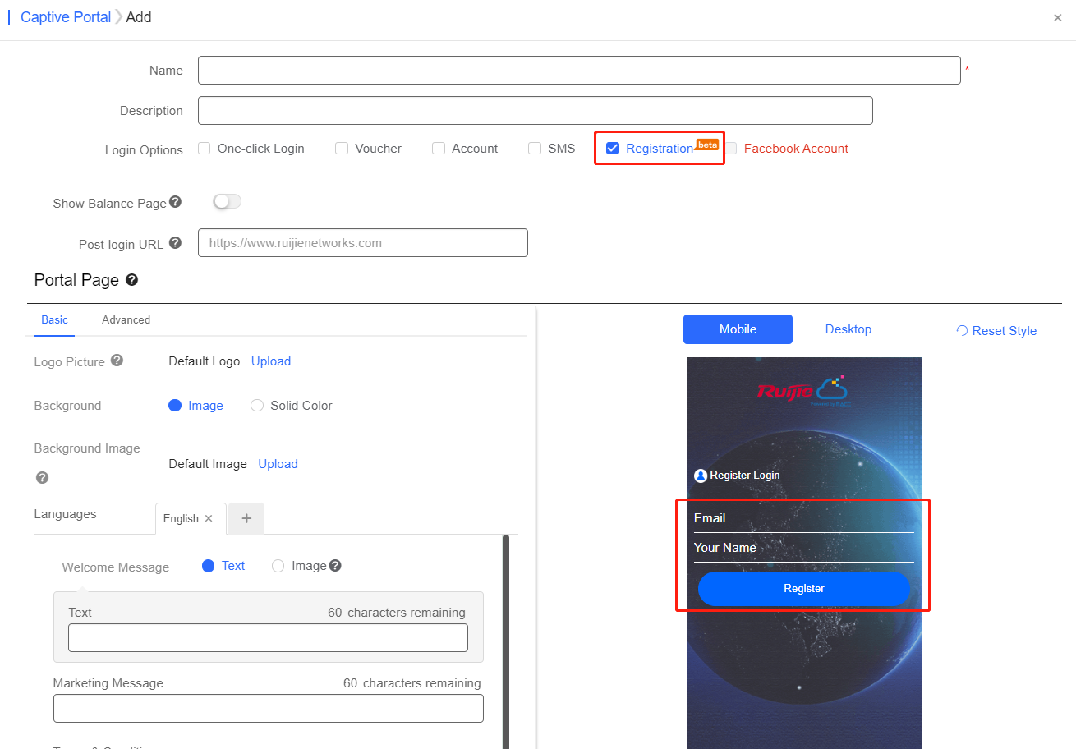1076x749 pixels.
Task: Click the Register Login user icon
Action: click(x=701, y=476)
